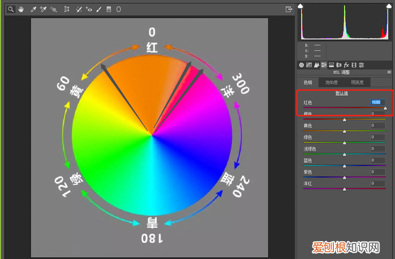Open the Tone Curve panel icon
This screenshot has height=259, width=395.
308,64
